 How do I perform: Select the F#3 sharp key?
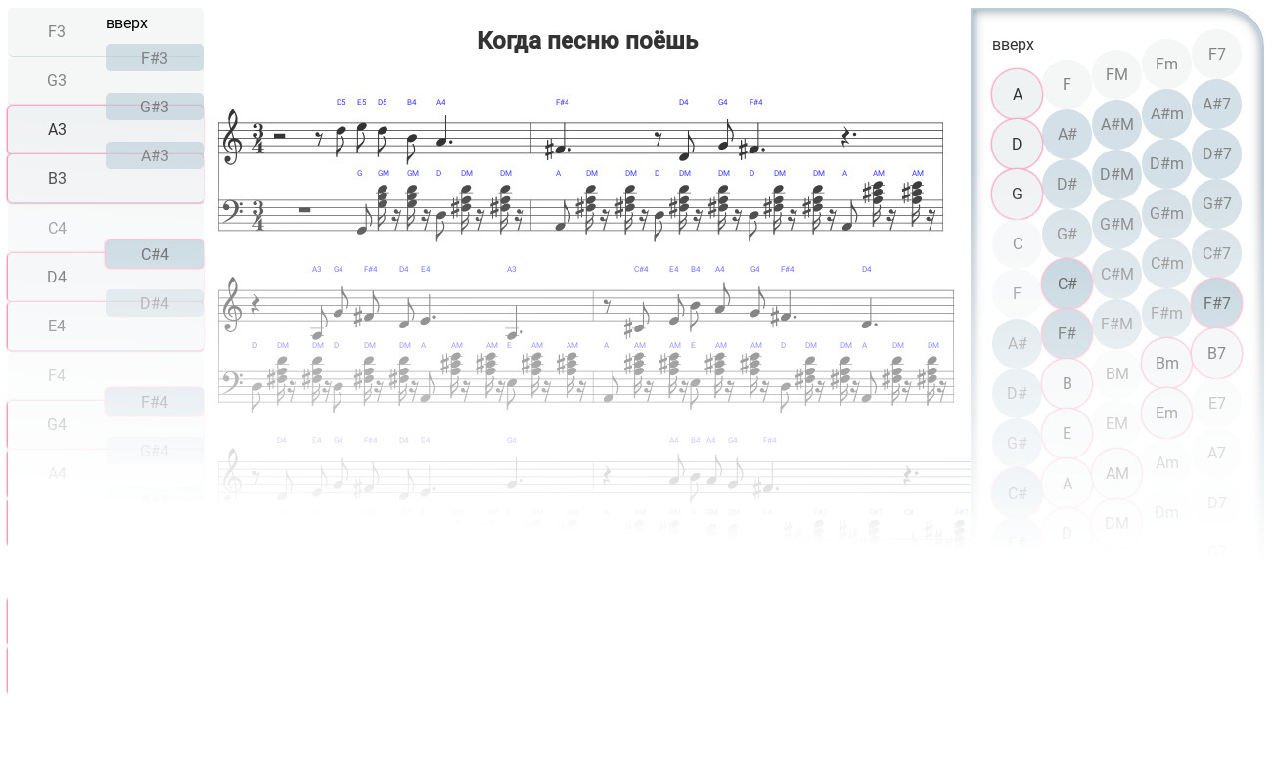pos(155,58)
